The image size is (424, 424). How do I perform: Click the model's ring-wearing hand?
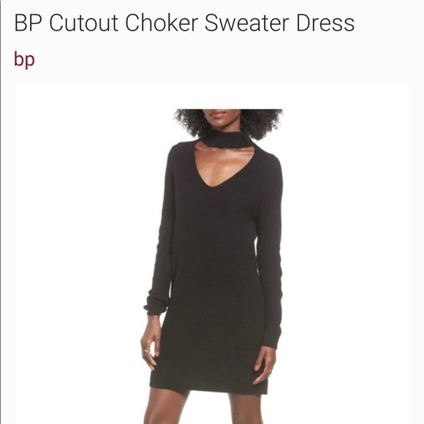pos(151,341)
